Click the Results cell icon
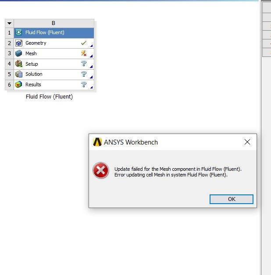271x275 pixels. tap(18, 85)
